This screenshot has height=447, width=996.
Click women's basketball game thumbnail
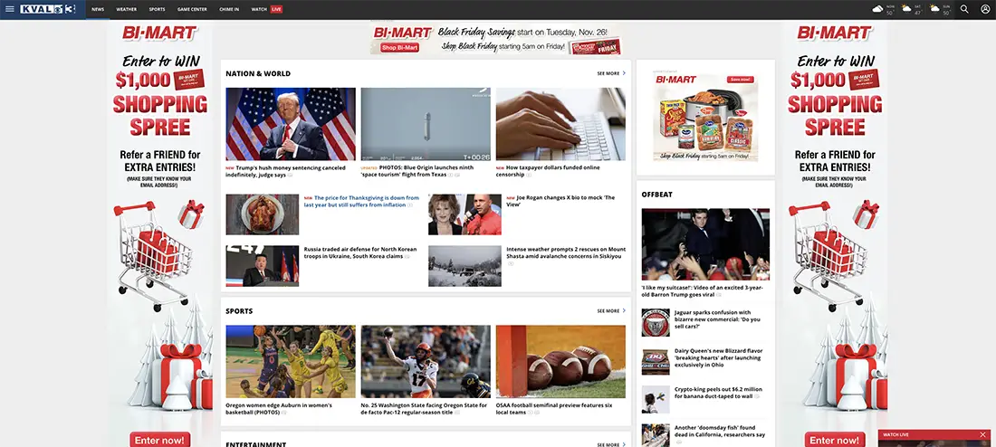(291, 361)
